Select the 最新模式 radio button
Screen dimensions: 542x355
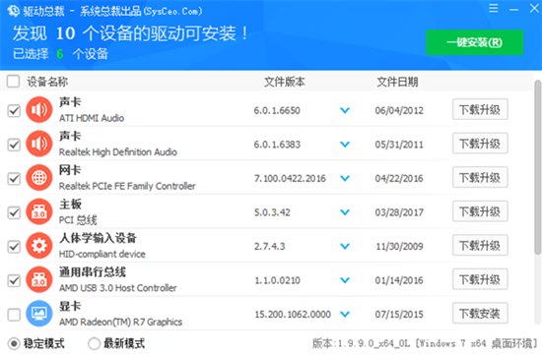pyautogui.click(x=94, y=343)
